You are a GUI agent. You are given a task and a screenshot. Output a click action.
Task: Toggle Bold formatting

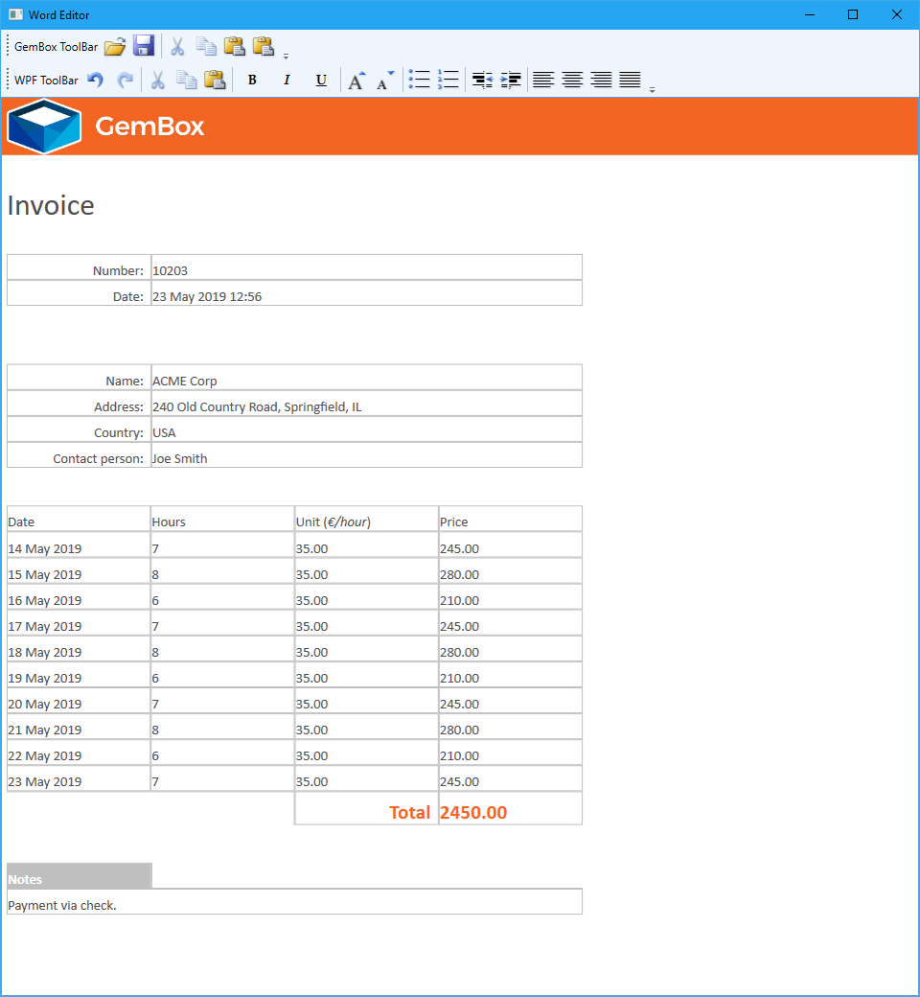click(252, 81)
